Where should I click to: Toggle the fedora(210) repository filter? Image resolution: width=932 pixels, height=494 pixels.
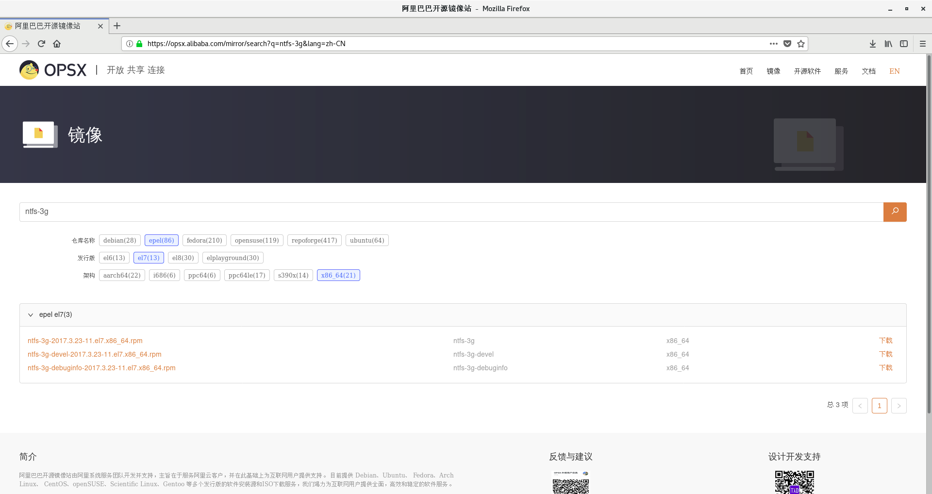[x=204, y=240]
